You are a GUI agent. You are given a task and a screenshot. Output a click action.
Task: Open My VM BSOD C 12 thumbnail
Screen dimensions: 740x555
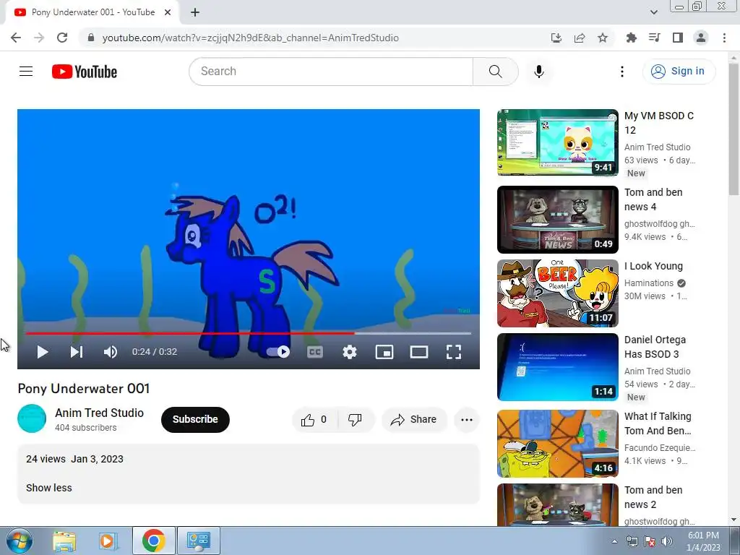557,143
